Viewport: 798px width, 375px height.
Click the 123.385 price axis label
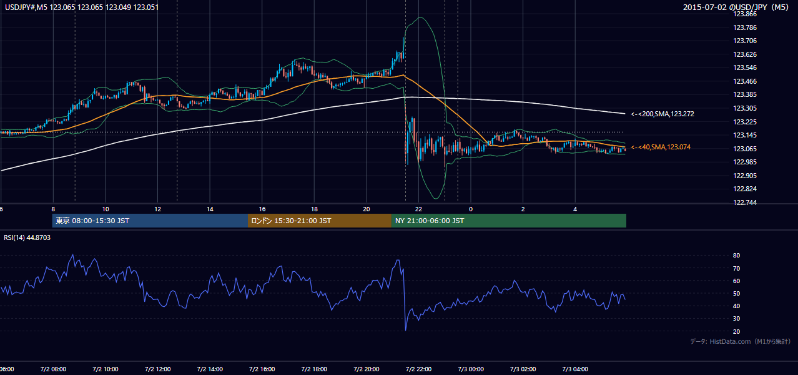tap(746, 94)
